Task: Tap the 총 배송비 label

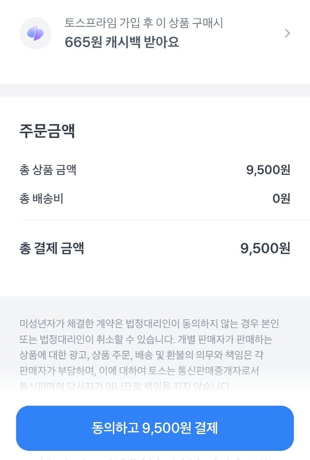Action: (x=42, y=198)
